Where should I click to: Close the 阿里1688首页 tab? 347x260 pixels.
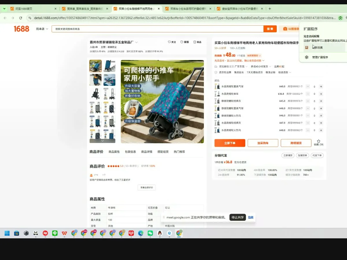click(x=56, y=9)
